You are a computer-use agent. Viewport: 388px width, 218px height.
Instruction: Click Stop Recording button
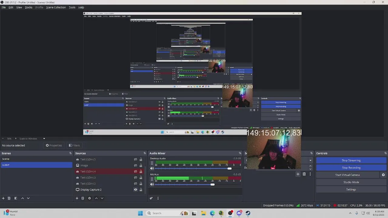[351, 168]
